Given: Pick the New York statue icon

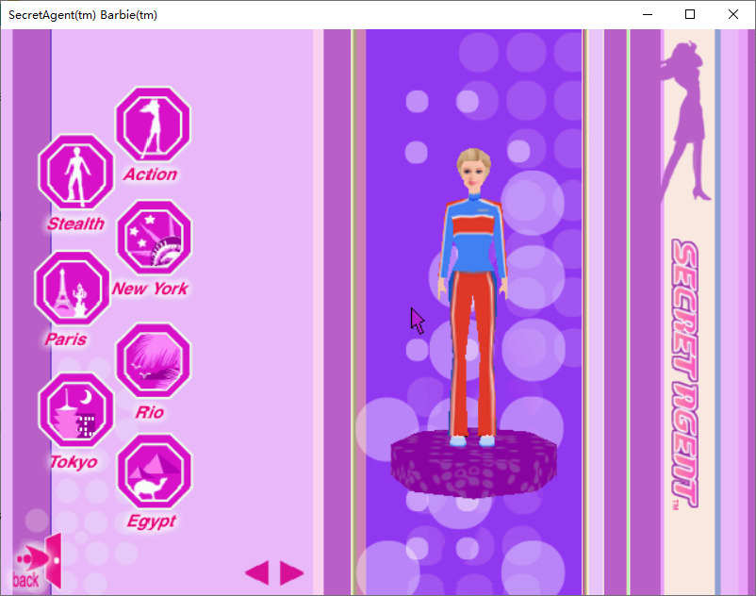Looking at the screenshot, I should point(155,238).
